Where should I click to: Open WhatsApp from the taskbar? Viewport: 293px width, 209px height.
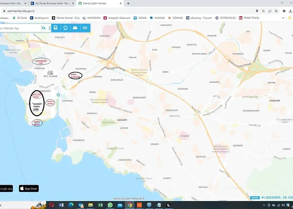click(110, 205)
